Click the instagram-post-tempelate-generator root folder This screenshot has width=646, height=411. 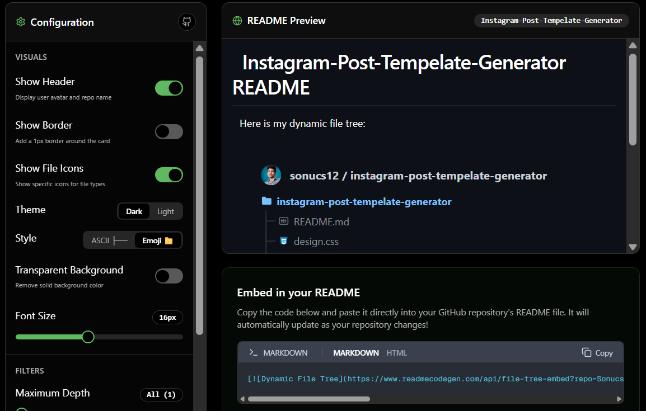(x=364, y=202)
